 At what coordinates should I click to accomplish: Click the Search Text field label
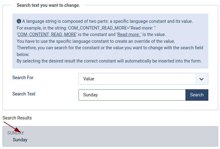(x=24, y=94)
